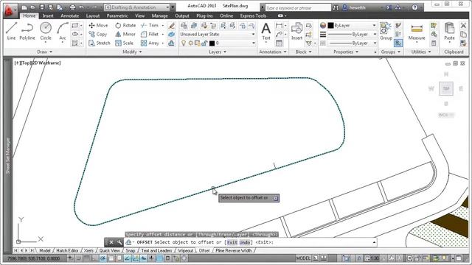Open the workspace Drafting & Annotation dropdown
Image resolution: width=472 pixels, height=265 pixels.
pyautogui.click(x=138, y=7)
